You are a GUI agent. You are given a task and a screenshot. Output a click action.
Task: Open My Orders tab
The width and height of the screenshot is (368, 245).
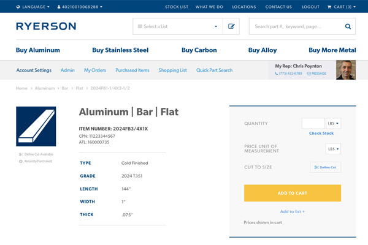[x=95, y=70]
